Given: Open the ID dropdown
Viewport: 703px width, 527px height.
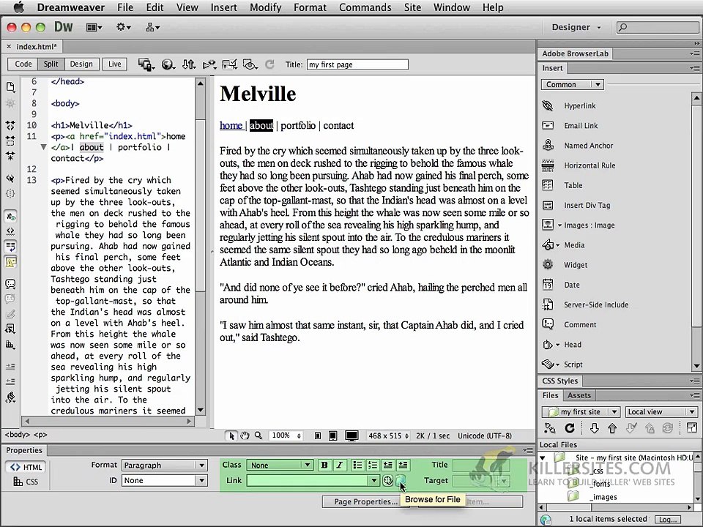Looking at the screenshot, I should [164, 480].
